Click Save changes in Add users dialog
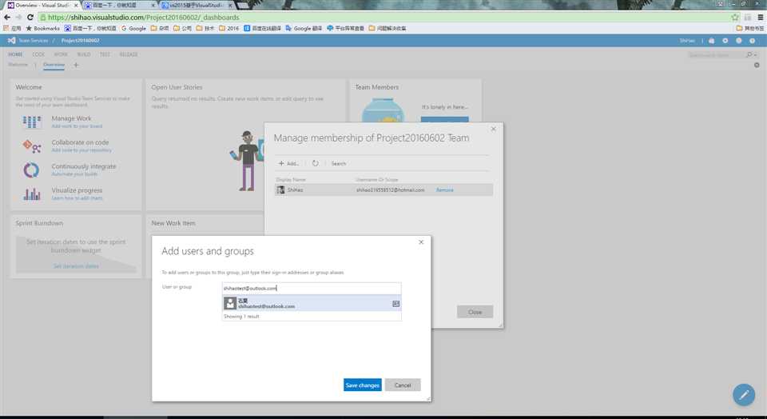The width and height of the screenshot is (767, 419). pos(363,385)
